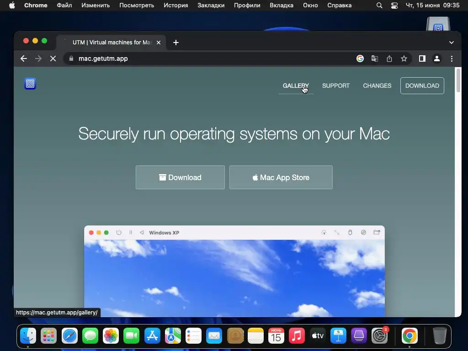
Task: Open the Chrome three-dot menu
Action: point(452,58)
